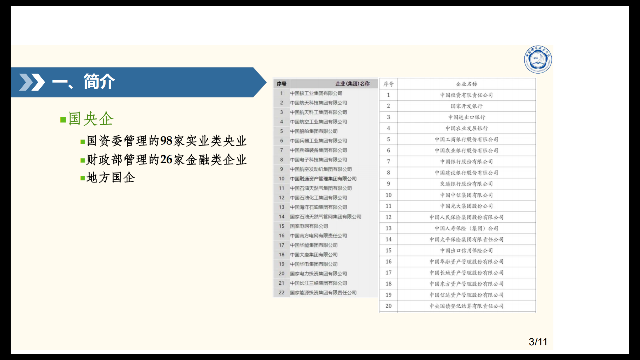640x360 pixels.
Task: Click the 3/11 page number indicator
Action: click(538, 342)
